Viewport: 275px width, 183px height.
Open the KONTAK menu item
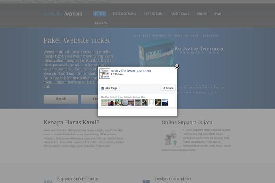[101, 23]
